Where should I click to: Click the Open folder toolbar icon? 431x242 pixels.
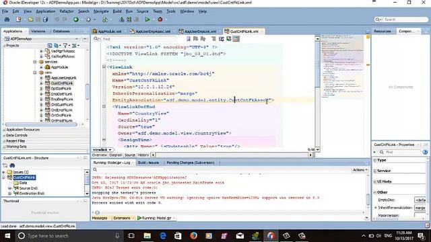pos(30,19)
